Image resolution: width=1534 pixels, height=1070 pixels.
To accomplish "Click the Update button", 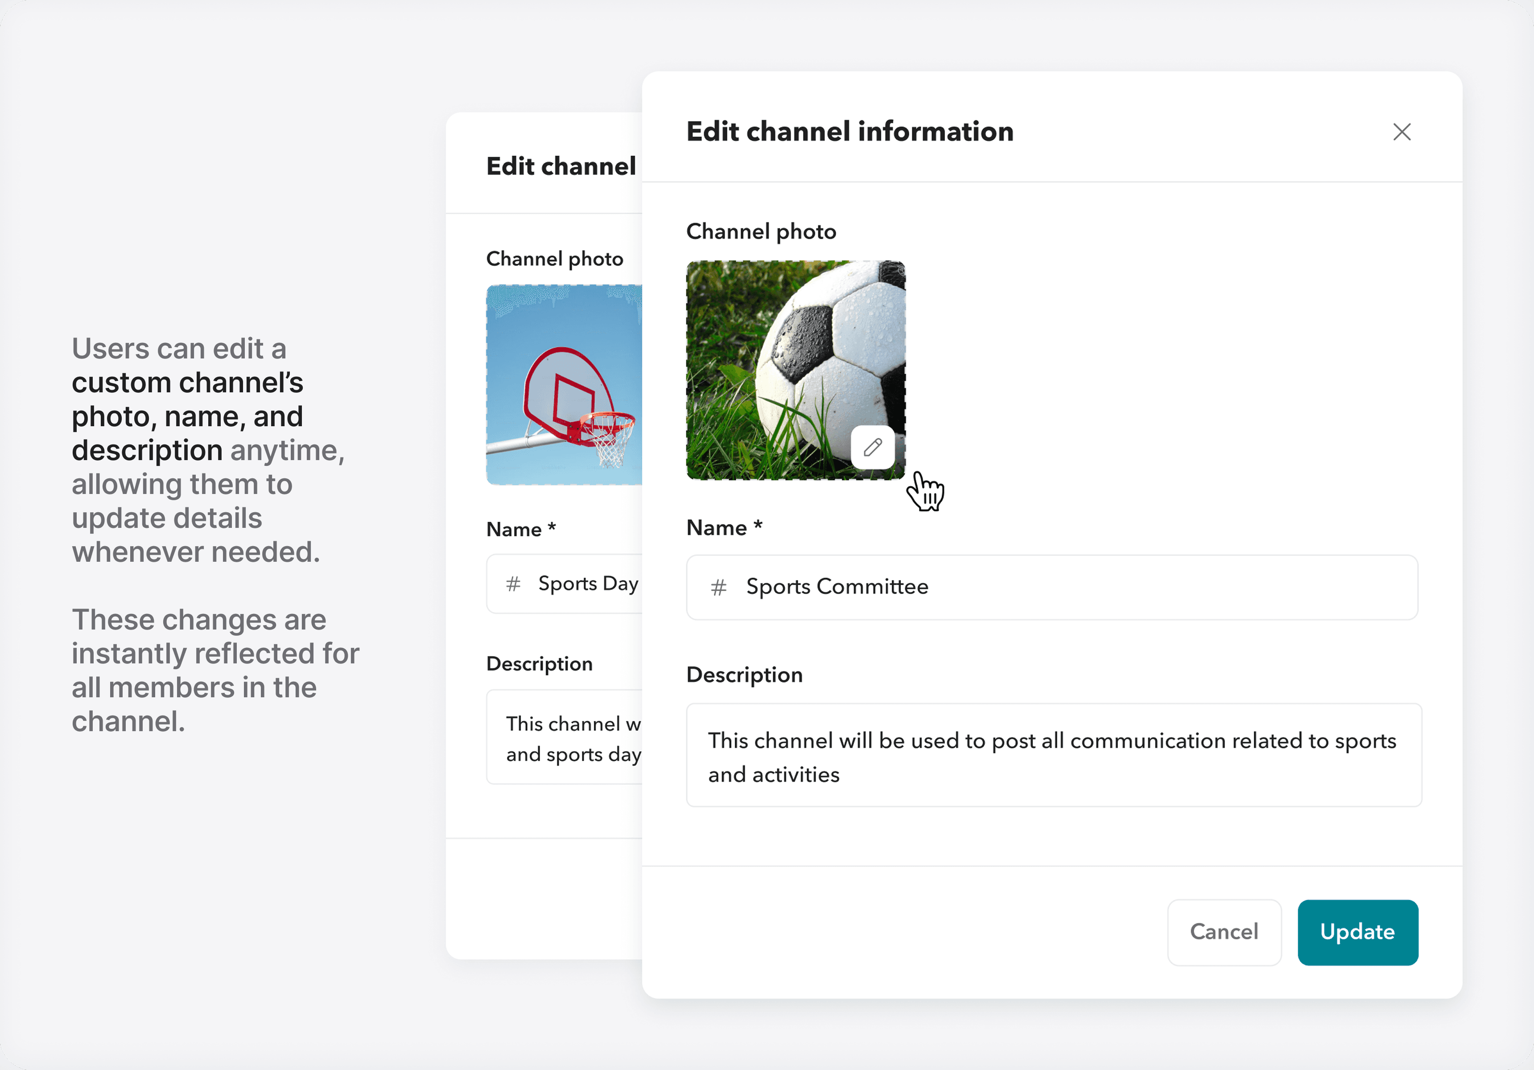I will (x=1357, y=932).
